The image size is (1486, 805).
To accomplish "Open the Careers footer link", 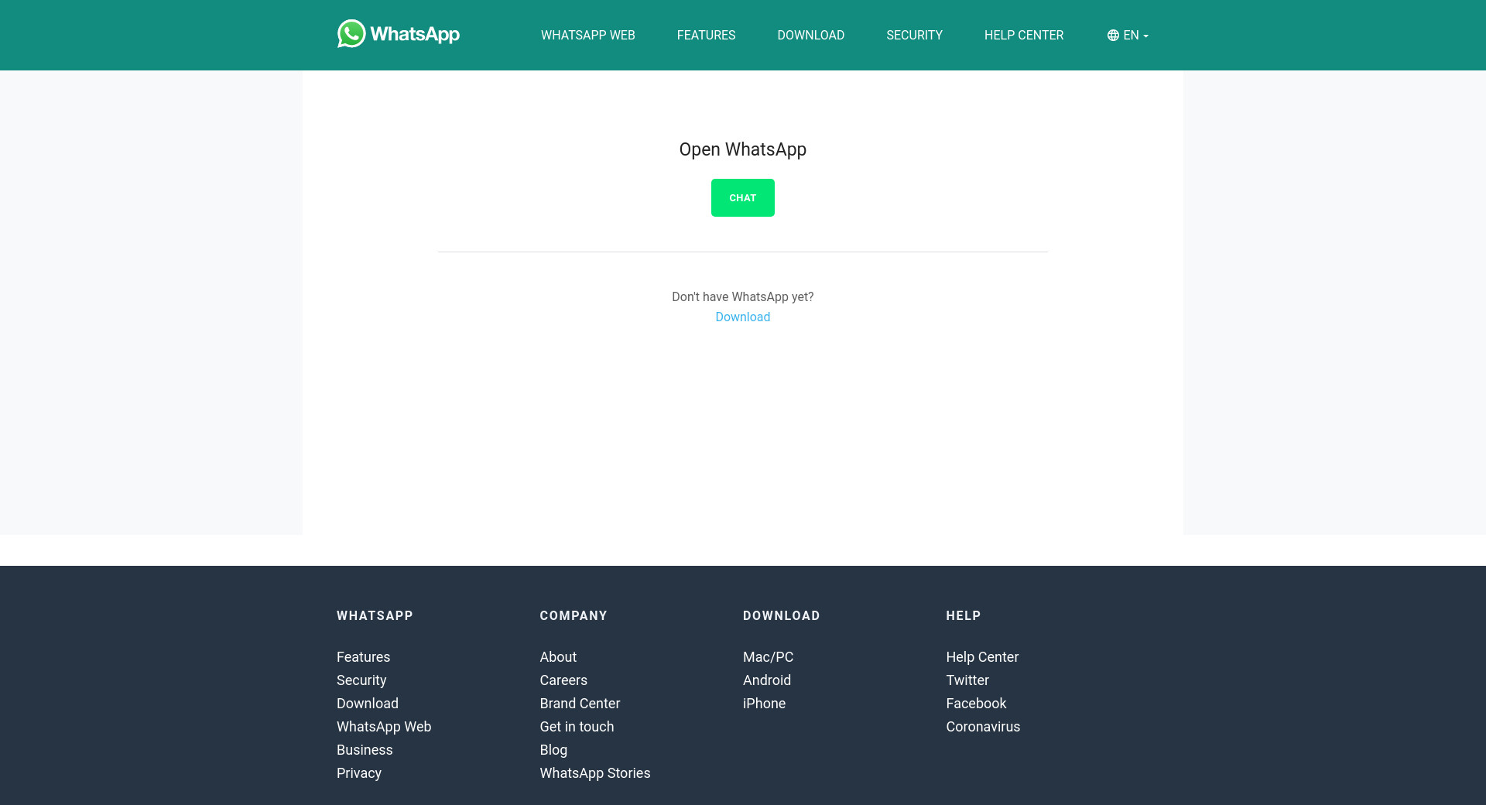I will click(563, 680).
